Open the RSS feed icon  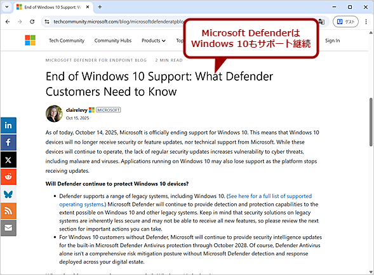pyautogui.click(x=8, y=211)
